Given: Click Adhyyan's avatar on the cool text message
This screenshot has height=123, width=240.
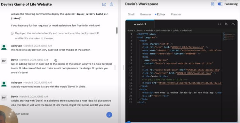Looking at the screenshot, I should 4,47.
